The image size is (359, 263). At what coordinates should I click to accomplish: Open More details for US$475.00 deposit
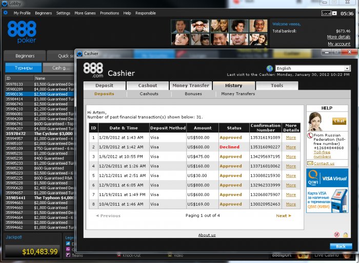(x=291, y=157)
